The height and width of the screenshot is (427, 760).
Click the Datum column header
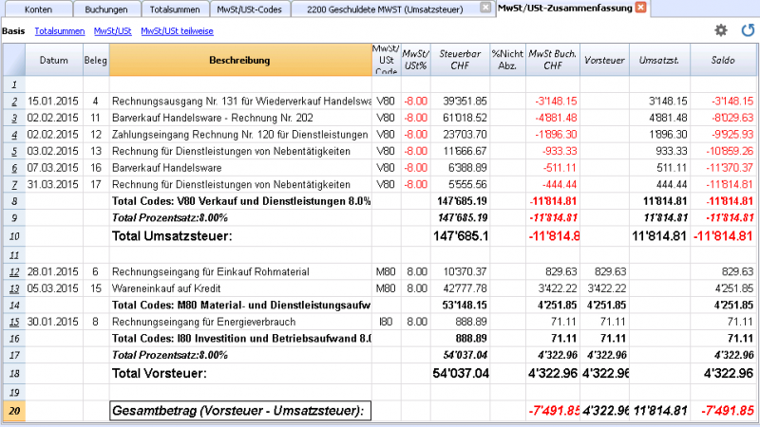click(x=54, y=60)
